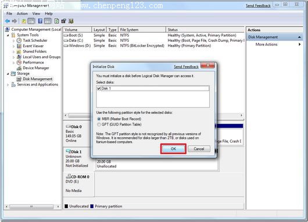This screenshot has width=308, height=222.
Task: Sort by the File System column header
Action: (x=142, y=30)
